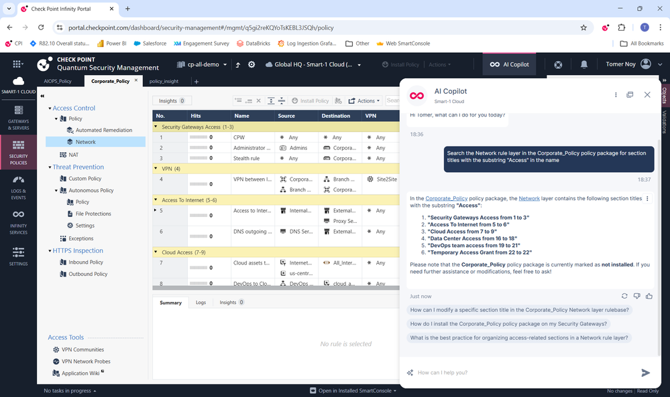Click the global settings gear icon
Image resolution: width=670 pixels, height=397 pixels.
[252, 64]
